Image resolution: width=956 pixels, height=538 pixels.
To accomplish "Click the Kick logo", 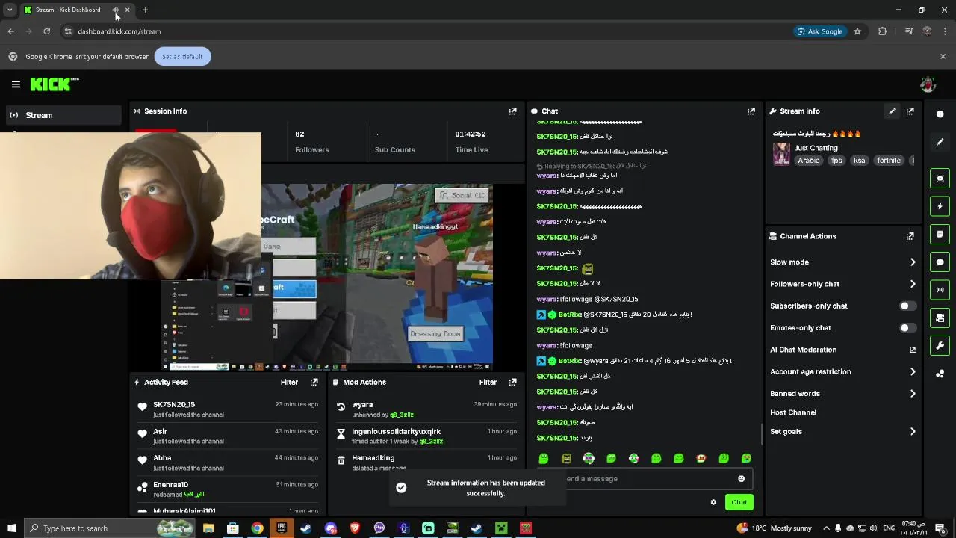I will (x=55, y=84).
